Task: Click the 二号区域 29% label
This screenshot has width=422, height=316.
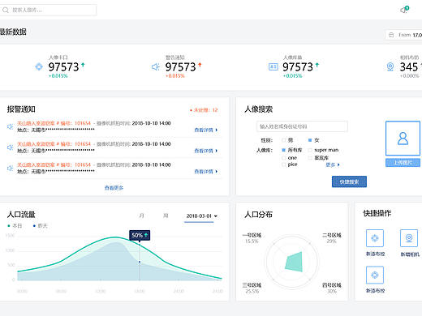Action: pyautogui.click(x=331, y=238)
